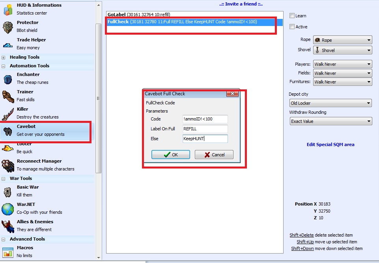Open the Depot city dropdown
The height and width of the screenshot is (263, 379).
click(330, 103)
